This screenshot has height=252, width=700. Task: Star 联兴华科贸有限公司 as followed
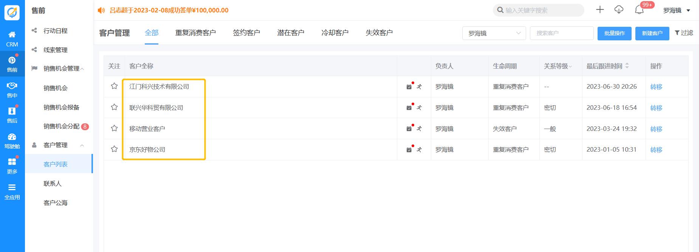pyautogui.click(x=114, y=107)
